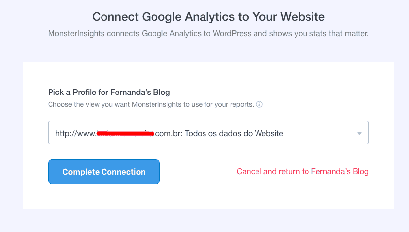The width and height of the screenshot is (409, 232).
Task: Click the word Connection on the blue button
Action: [123, 172]
